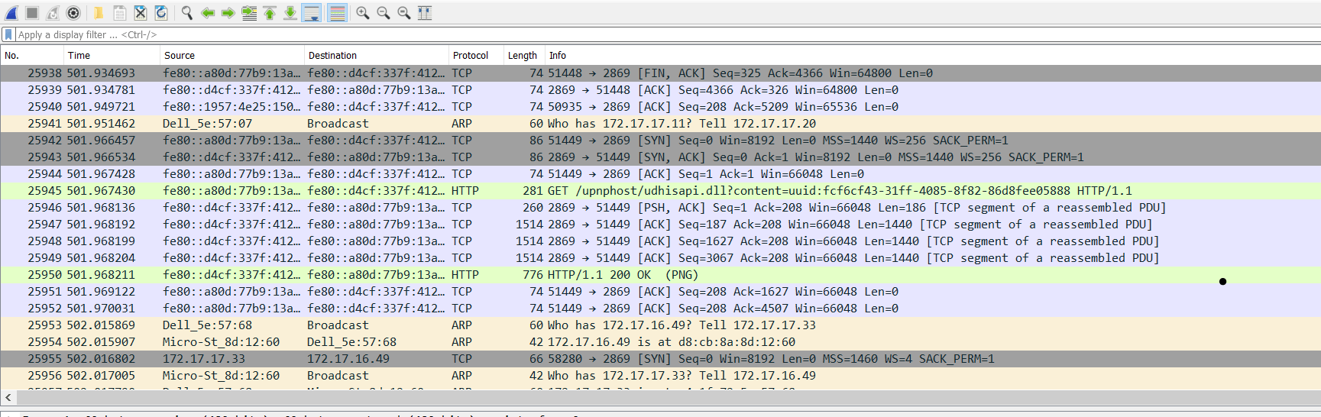Image resolution: width=1321 pixels, height=417 pixels.
Task: Sort packets by the Protocol column header
Action: click(471, 56)
